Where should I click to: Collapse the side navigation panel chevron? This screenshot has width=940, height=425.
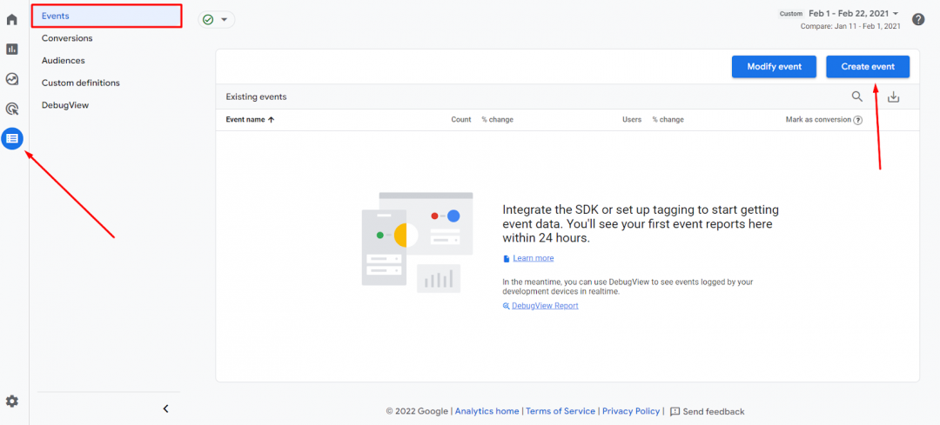(166, 408)
